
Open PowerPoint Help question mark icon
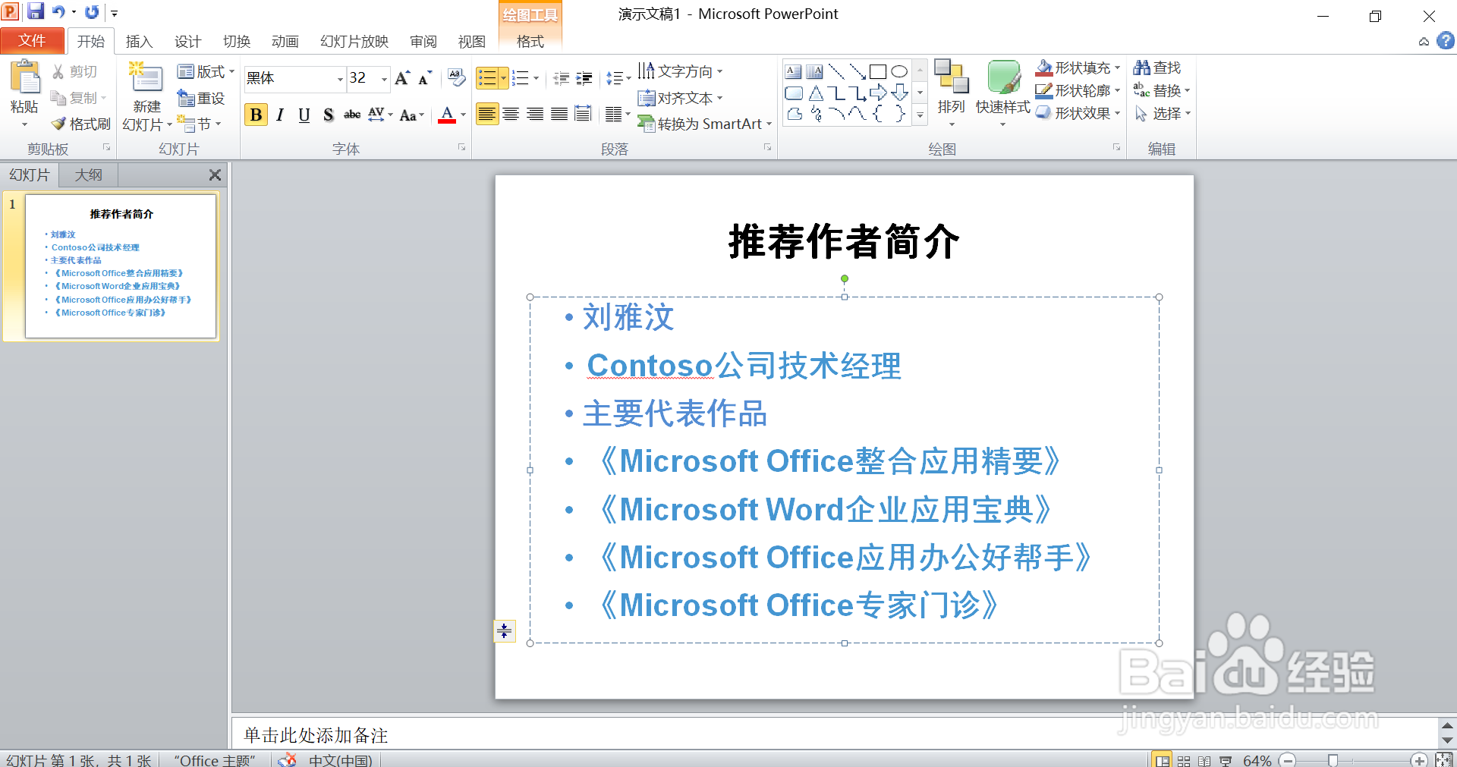[1446, 41]
